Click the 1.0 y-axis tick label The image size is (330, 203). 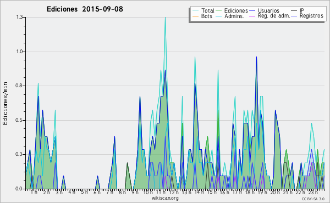tap(19, 52)
